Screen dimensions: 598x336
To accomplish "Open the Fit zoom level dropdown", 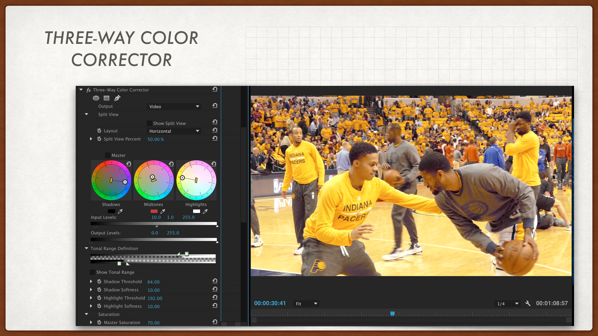I will [306, 304].
